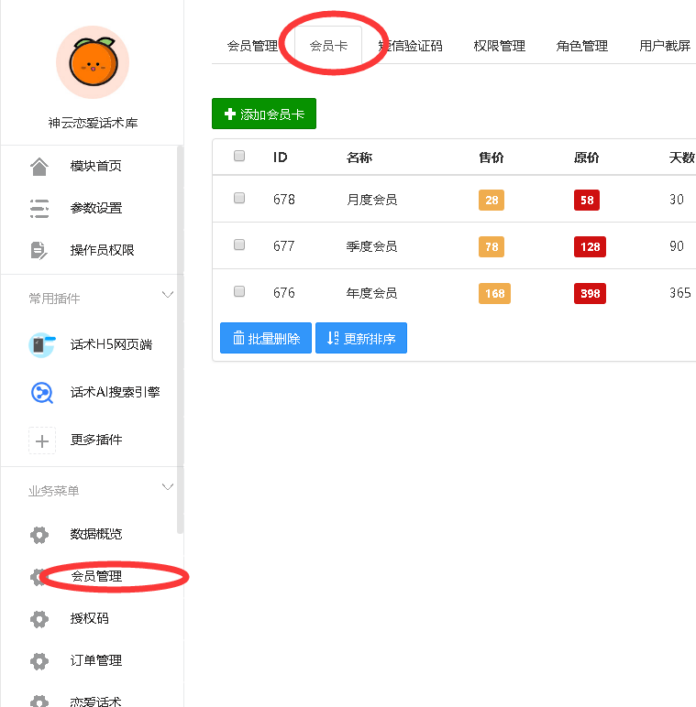Viewport: 696px width, 707px height.
Task: Click the 月度会员 name cell
Action: (372, 200)
